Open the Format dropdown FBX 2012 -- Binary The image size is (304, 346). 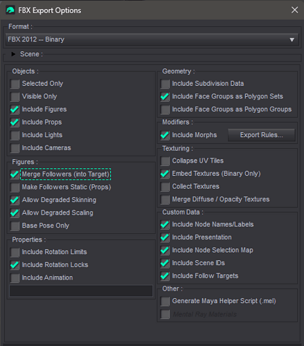(x=152, y=39)
